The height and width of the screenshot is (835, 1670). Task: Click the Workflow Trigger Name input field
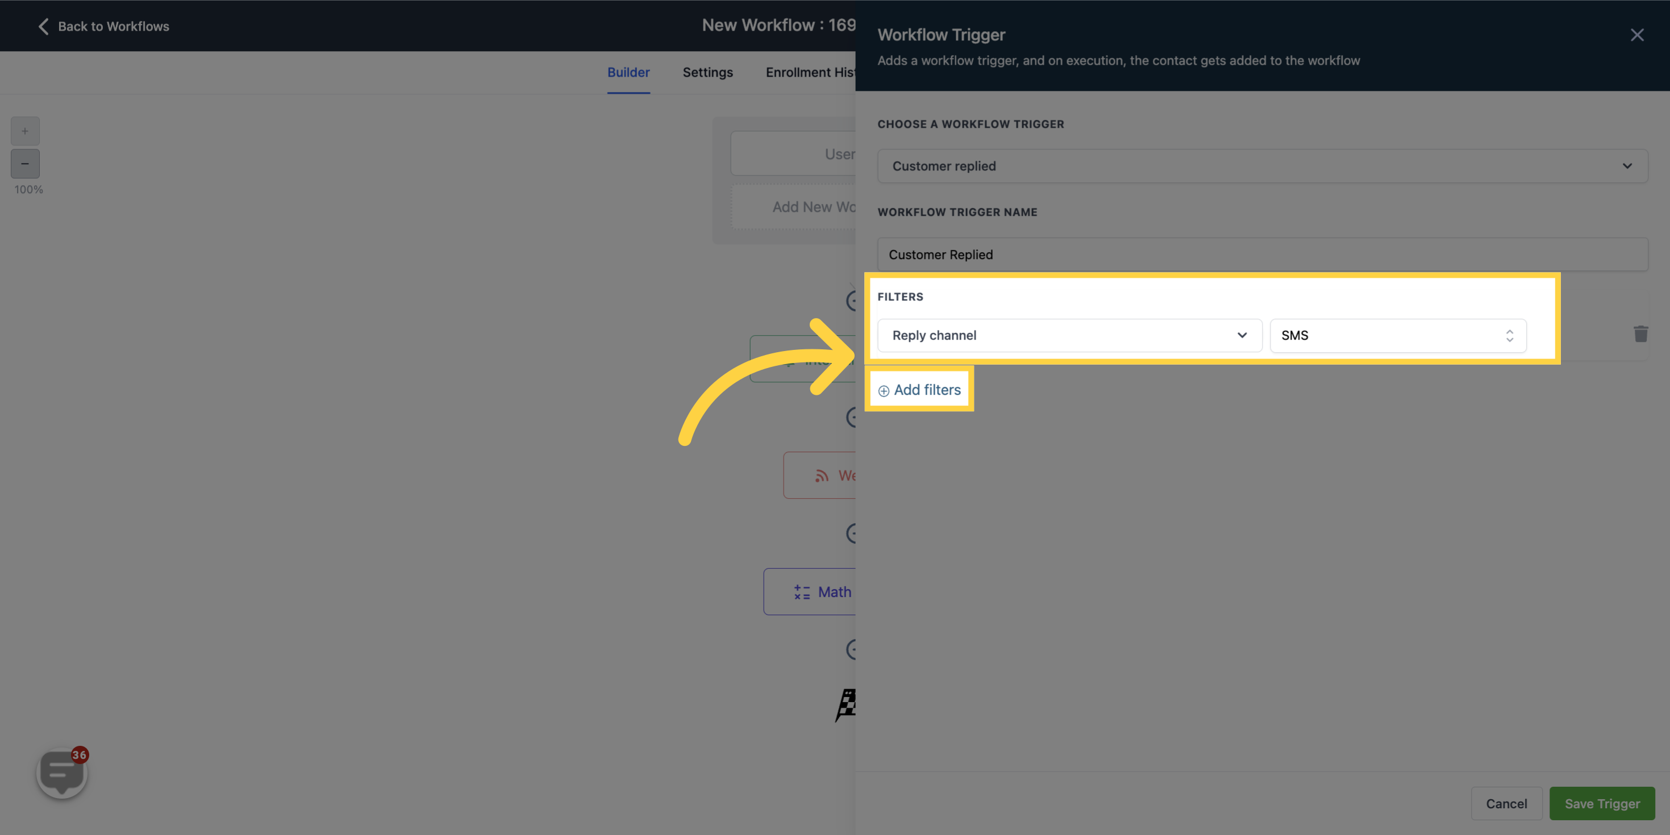1262,253
